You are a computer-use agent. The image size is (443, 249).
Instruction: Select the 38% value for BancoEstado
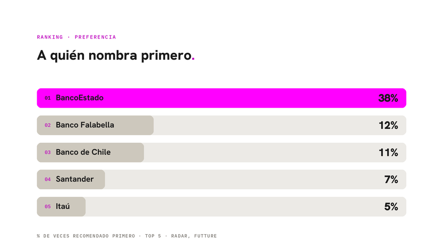coord(388,98)
